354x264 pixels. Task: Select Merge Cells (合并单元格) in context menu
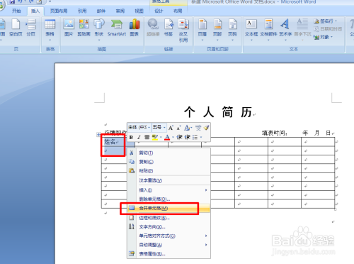tap(169, 208)
